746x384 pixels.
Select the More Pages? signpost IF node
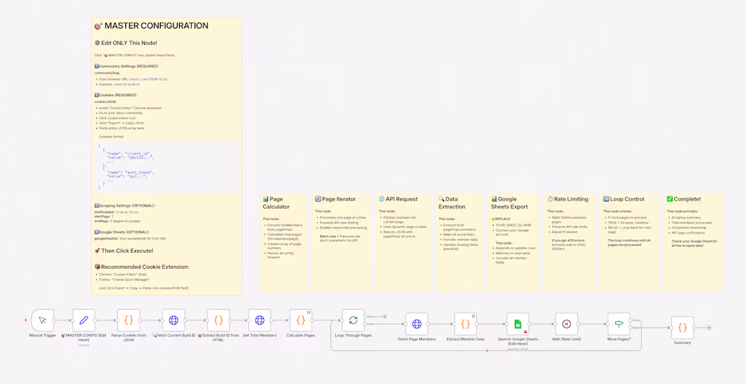pos(619,324)
